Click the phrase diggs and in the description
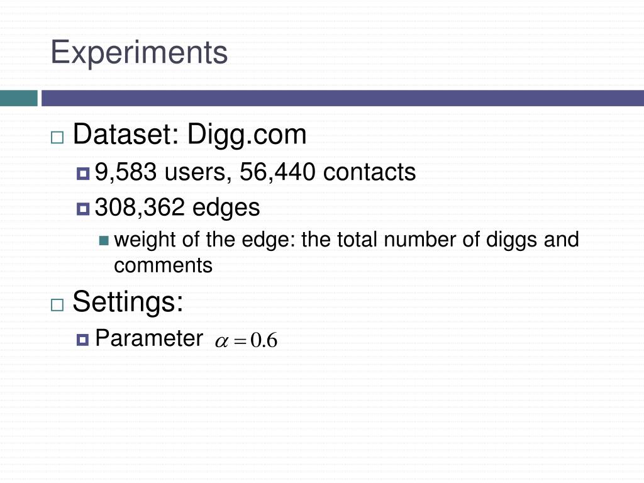This screenshot has height=483, width=644. pos(532,240)
